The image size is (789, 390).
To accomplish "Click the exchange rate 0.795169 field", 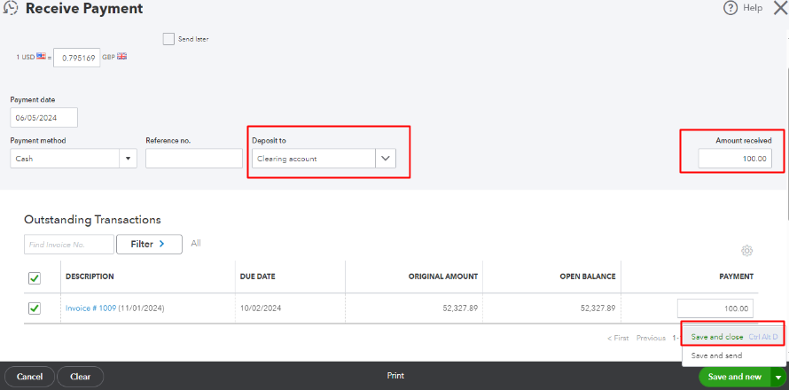I will 77,58.
